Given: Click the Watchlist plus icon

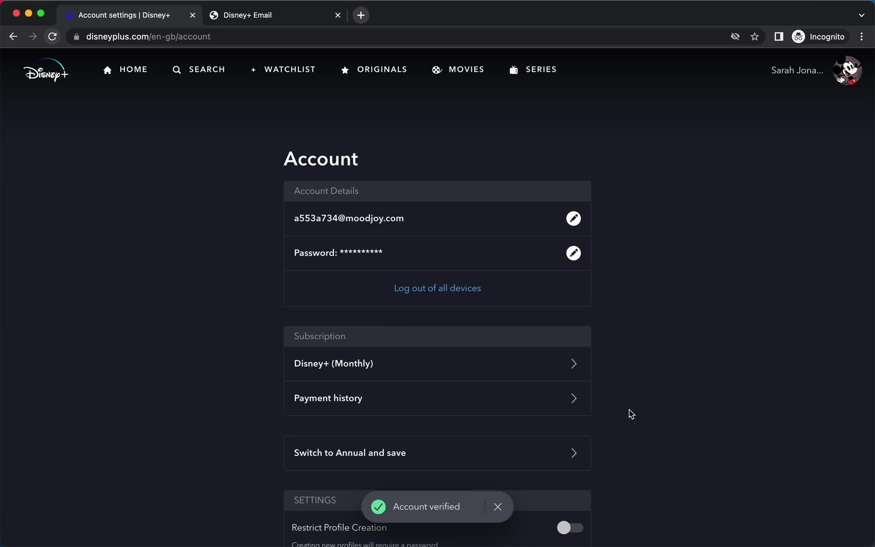Looking at the screenshot, I should coord(253,70).
